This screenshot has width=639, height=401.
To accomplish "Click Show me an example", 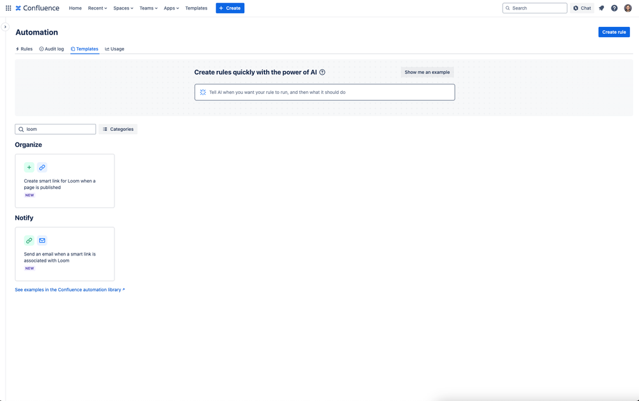I will 427,72.
